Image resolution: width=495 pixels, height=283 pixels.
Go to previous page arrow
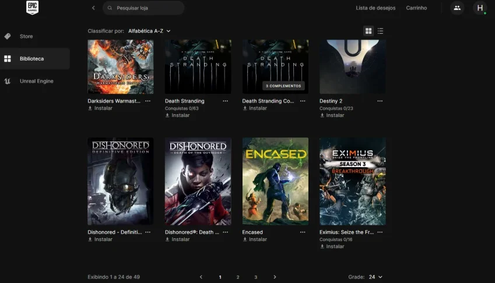(201, 277)
